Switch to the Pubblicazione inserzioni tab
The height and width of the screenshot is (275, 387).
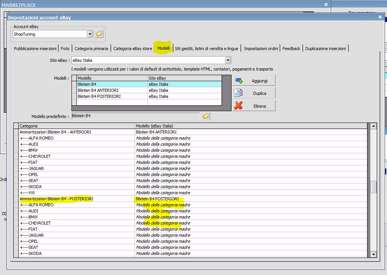coord(35,49)
